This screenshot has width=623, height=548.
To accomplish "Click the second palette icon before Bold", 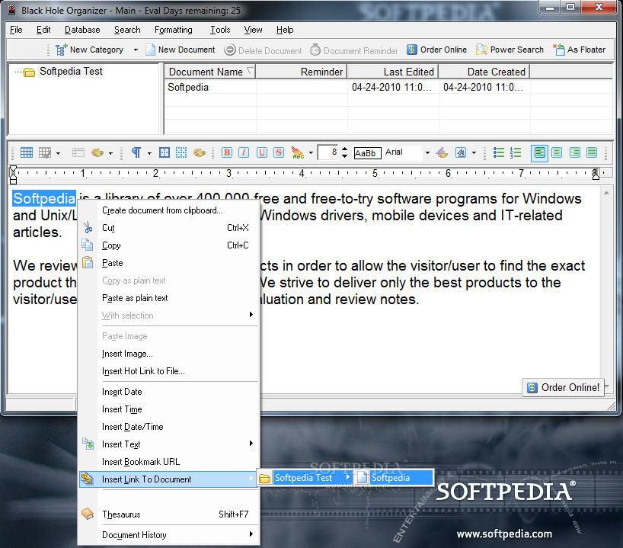I will tap(200, 152).
